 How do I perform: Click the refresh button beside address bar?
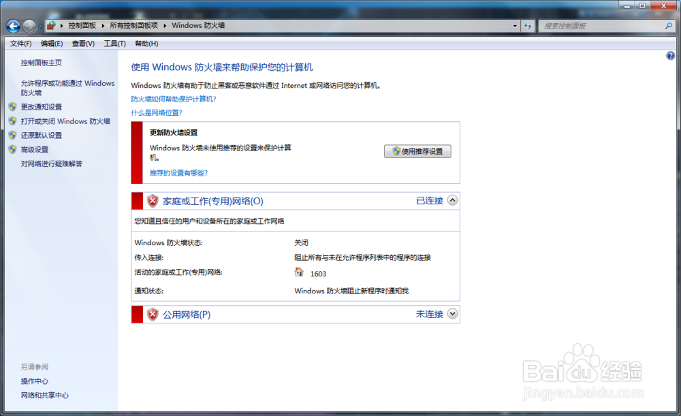[x=528, y=26]
